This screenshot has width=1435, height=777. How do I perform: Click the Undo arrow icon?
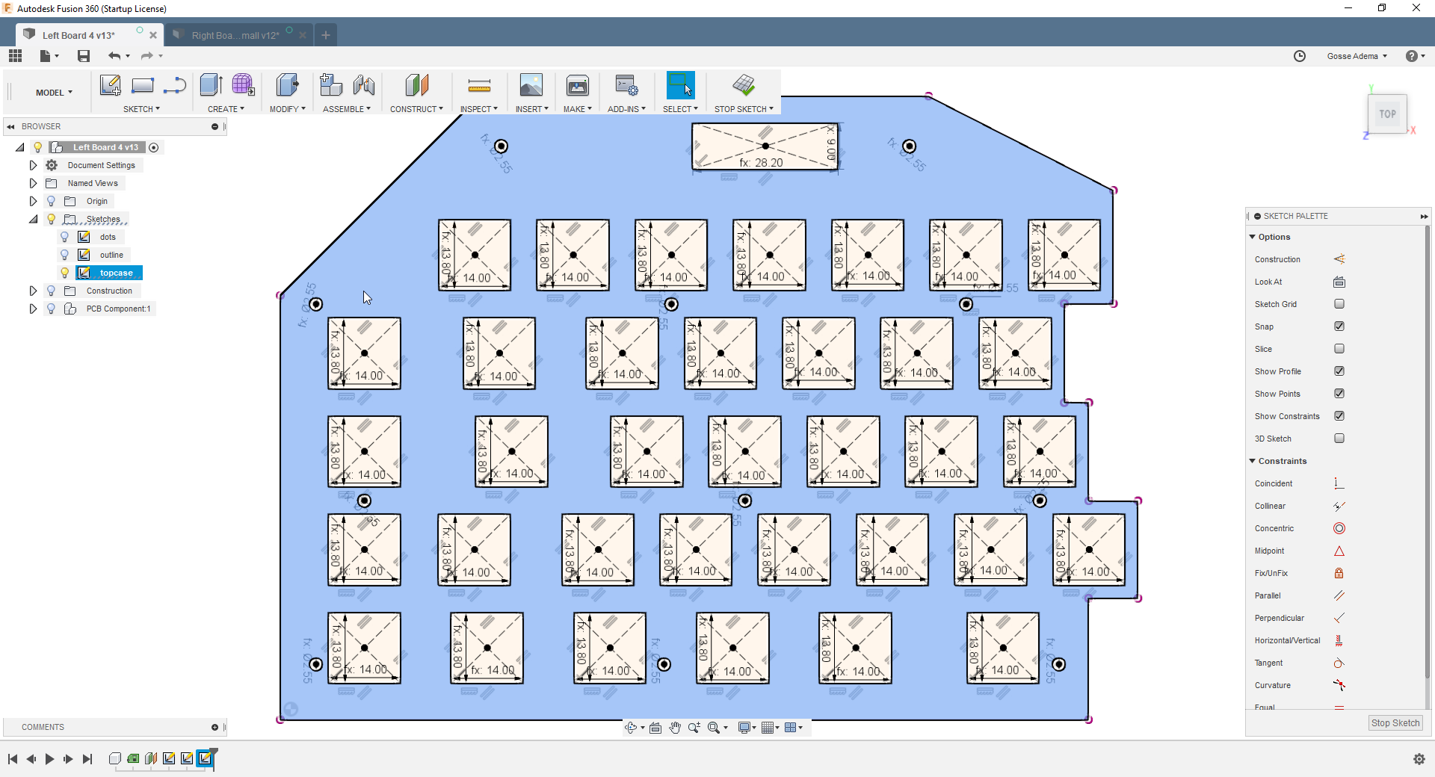114,56
